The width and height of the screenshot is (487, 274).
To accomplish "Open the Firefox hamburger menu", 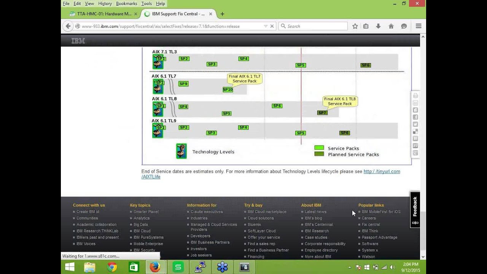I will tap(419, 26).
